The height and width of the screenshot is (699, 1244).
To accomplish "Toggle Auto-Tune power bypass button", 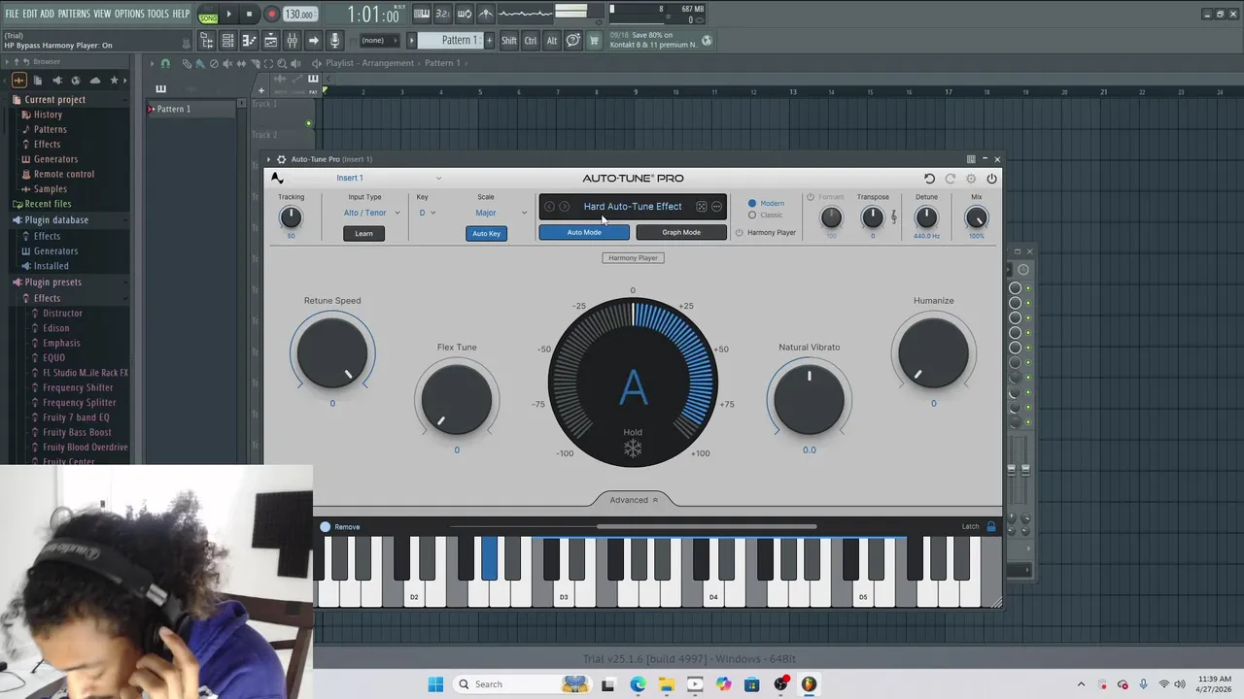I will [991, 179].
